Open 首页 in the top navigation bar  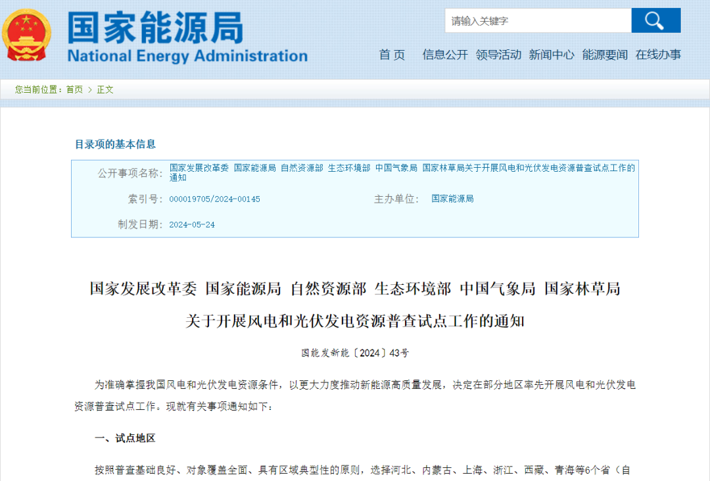point(392,55)
